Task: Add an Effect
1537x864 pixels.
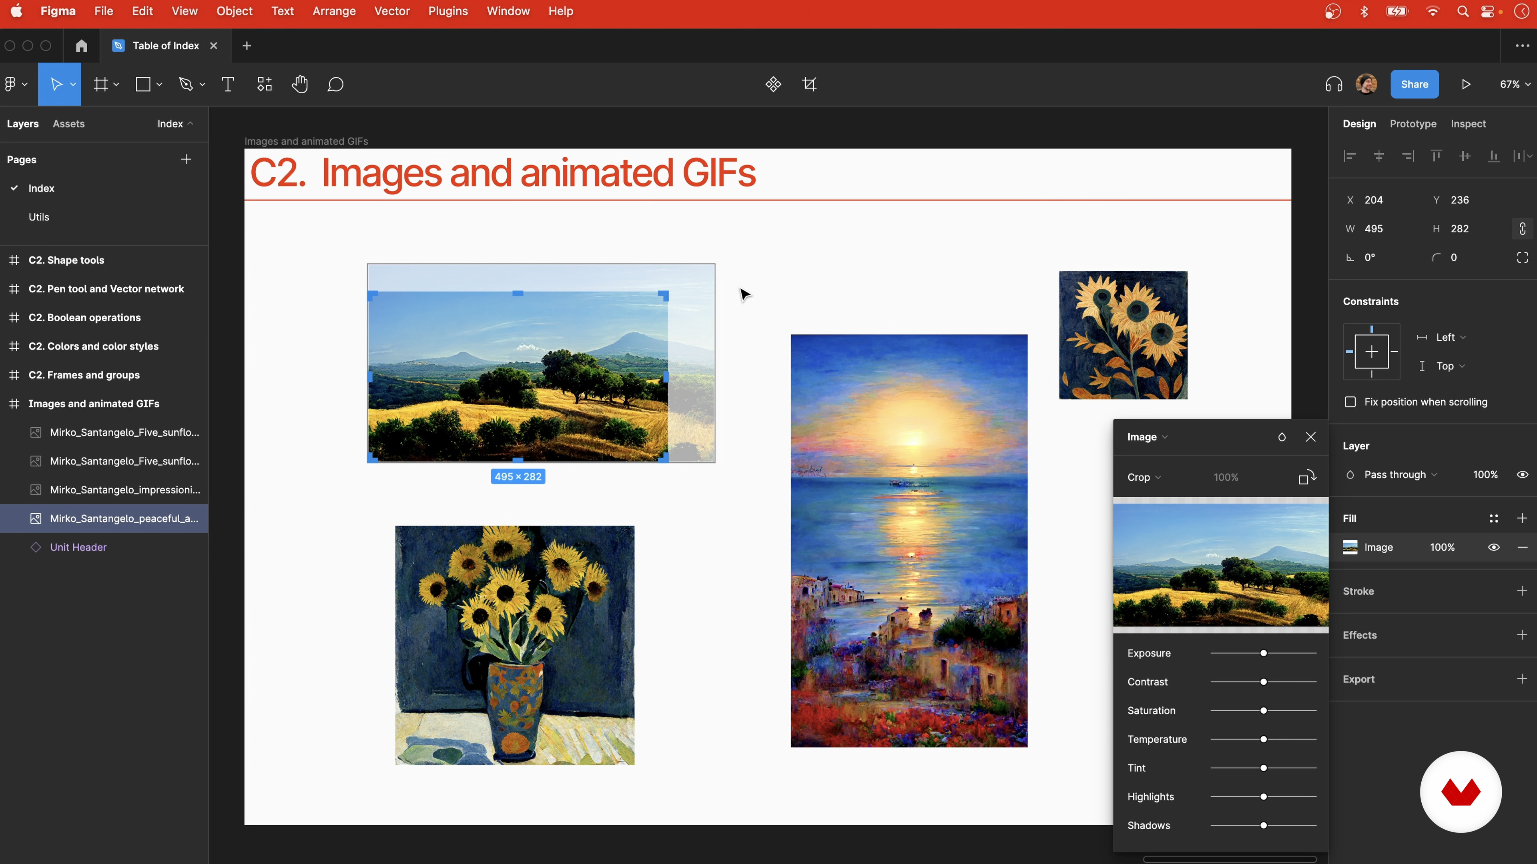Action: pos(1522,635)
